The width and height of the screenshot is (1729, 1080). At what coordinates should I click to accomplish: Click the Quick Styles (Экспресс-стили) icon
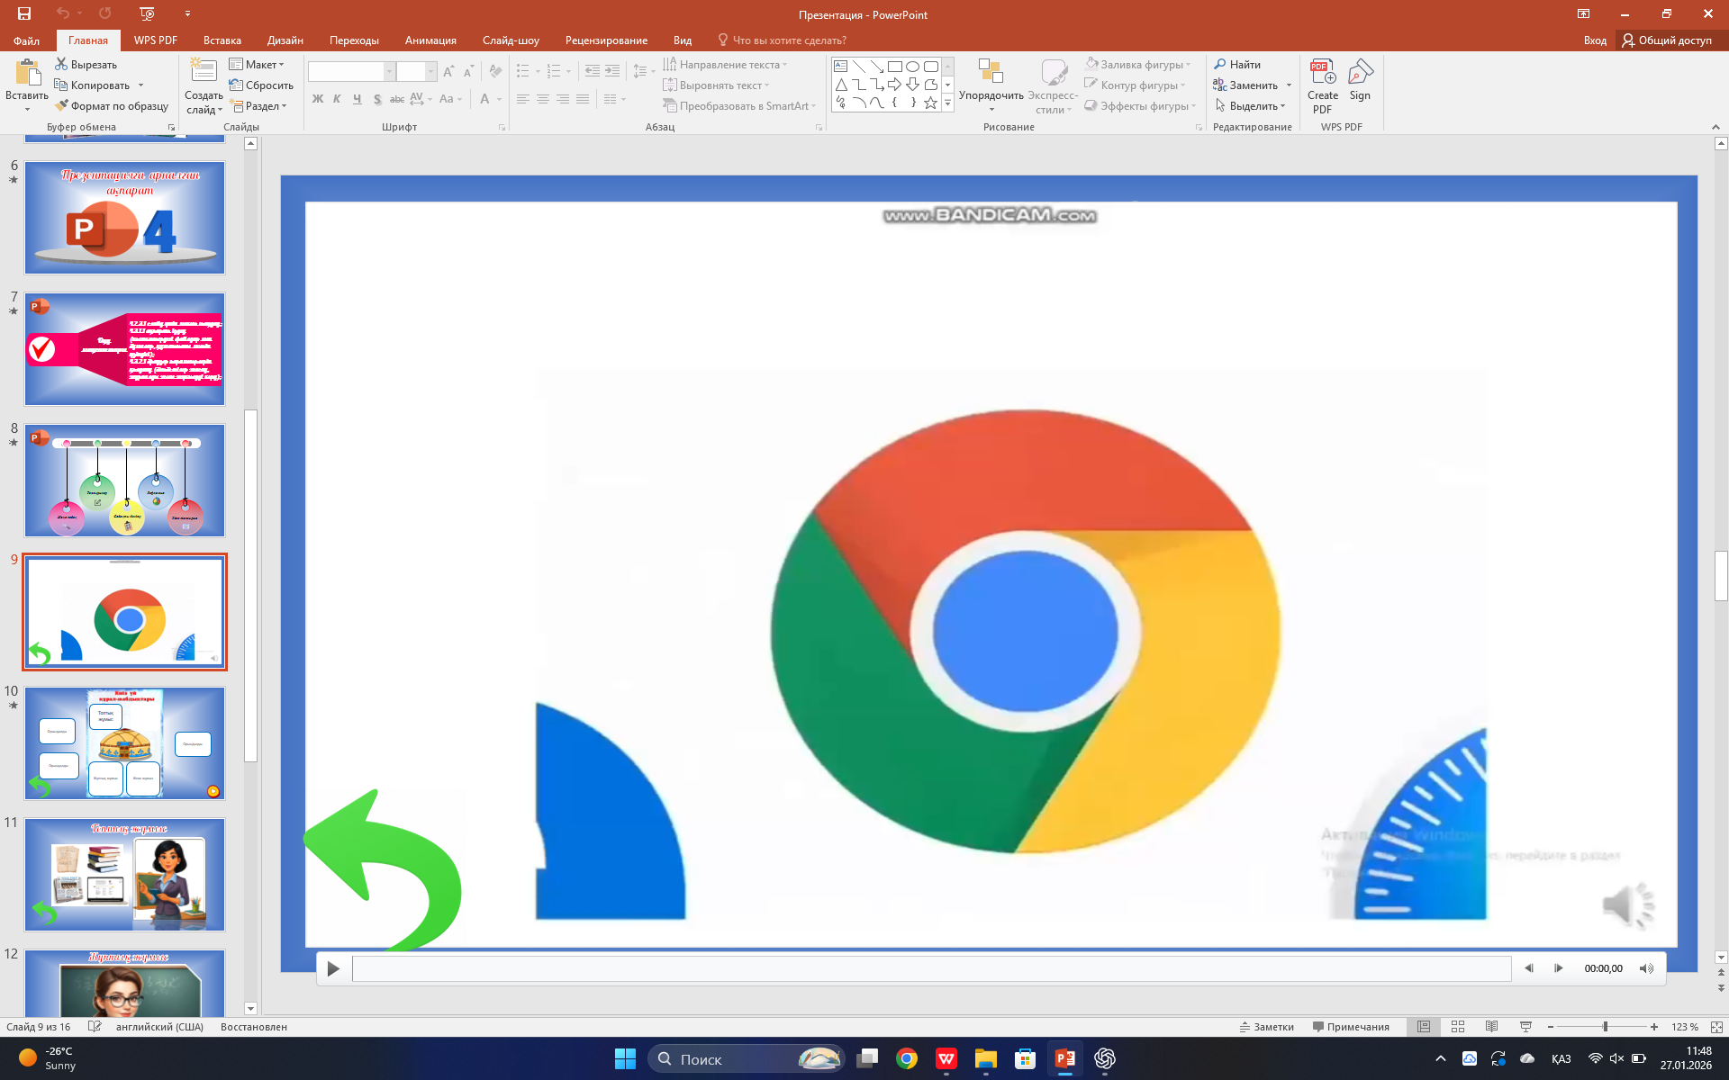1053,74
